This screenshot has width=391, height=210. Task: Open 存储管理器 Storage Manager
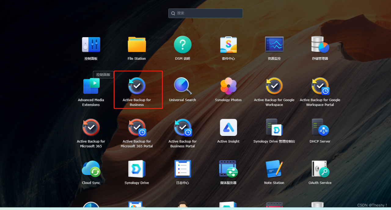[320, 44]
